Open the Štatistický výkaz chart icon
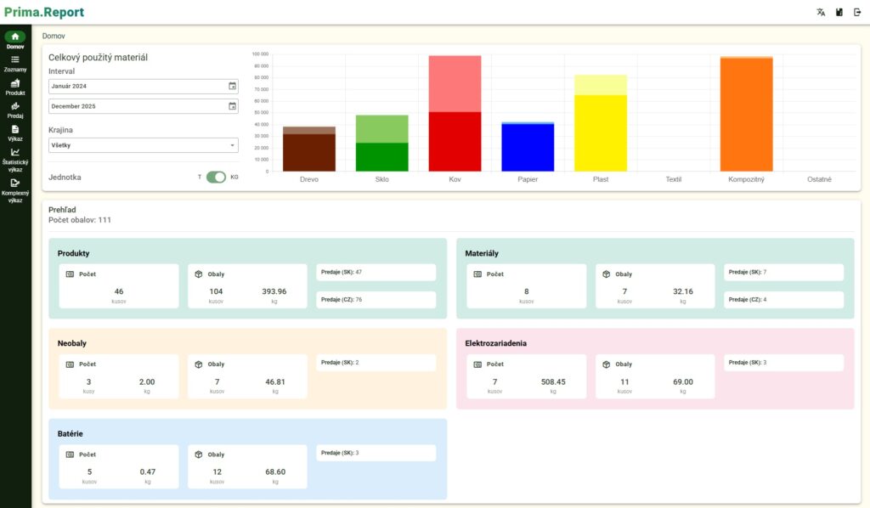Screen dimensions: 870x508 15,156
